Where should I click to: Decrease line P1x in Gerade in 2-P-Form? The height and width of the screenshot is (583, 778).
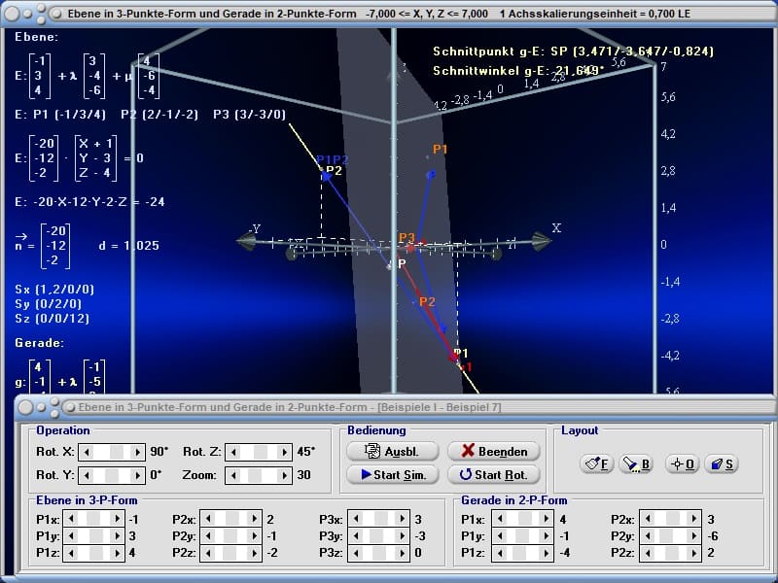pyautogui.click(x=499, y=519)
